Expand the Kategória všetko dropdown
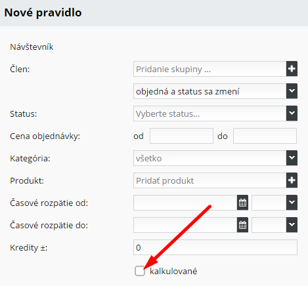This screenshot has width=308, height=286. (x=292, y=158)
